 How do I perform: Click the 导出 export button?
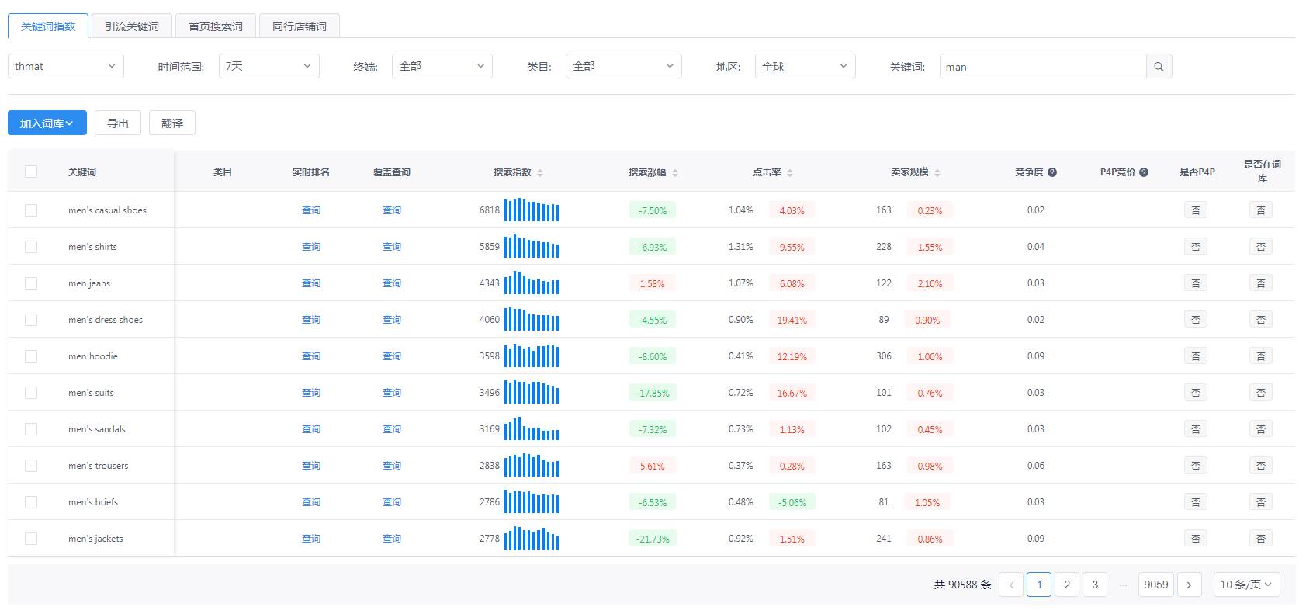tap(118, 123)
